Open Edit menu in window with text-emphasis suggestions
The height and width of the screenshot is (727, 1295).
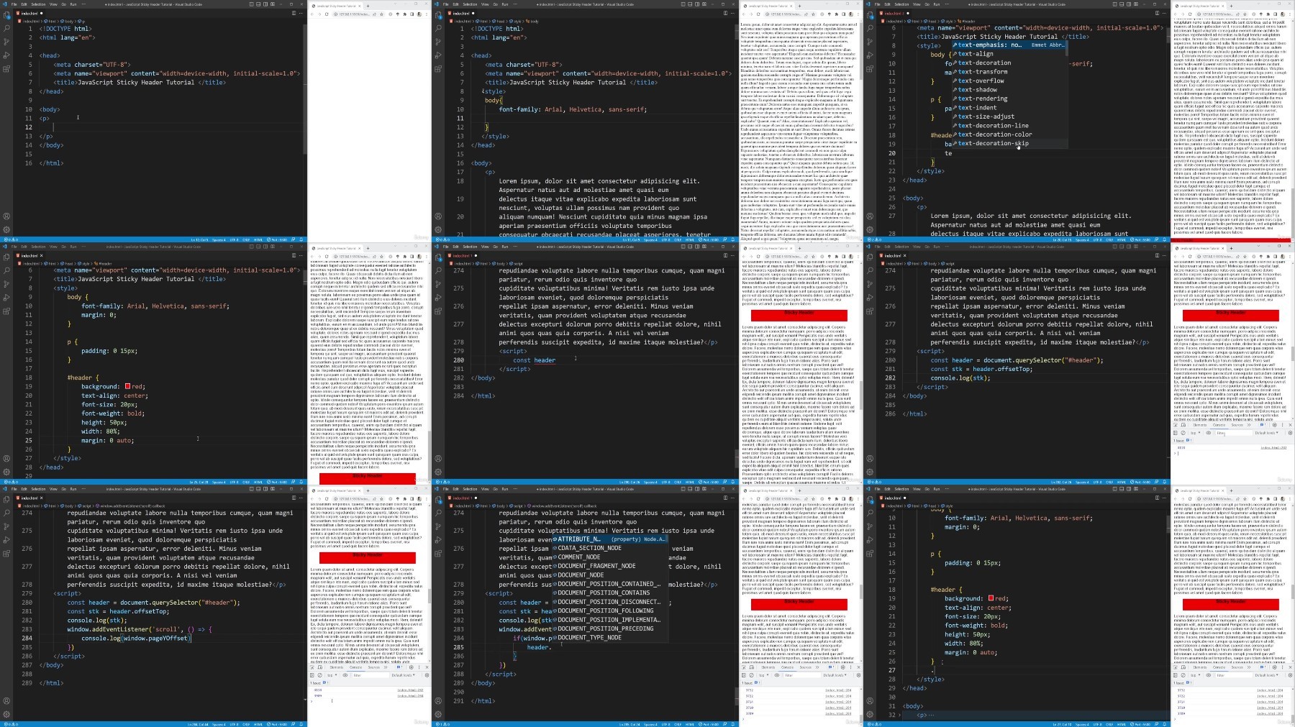pyautogui.click(x=887, y=4)
